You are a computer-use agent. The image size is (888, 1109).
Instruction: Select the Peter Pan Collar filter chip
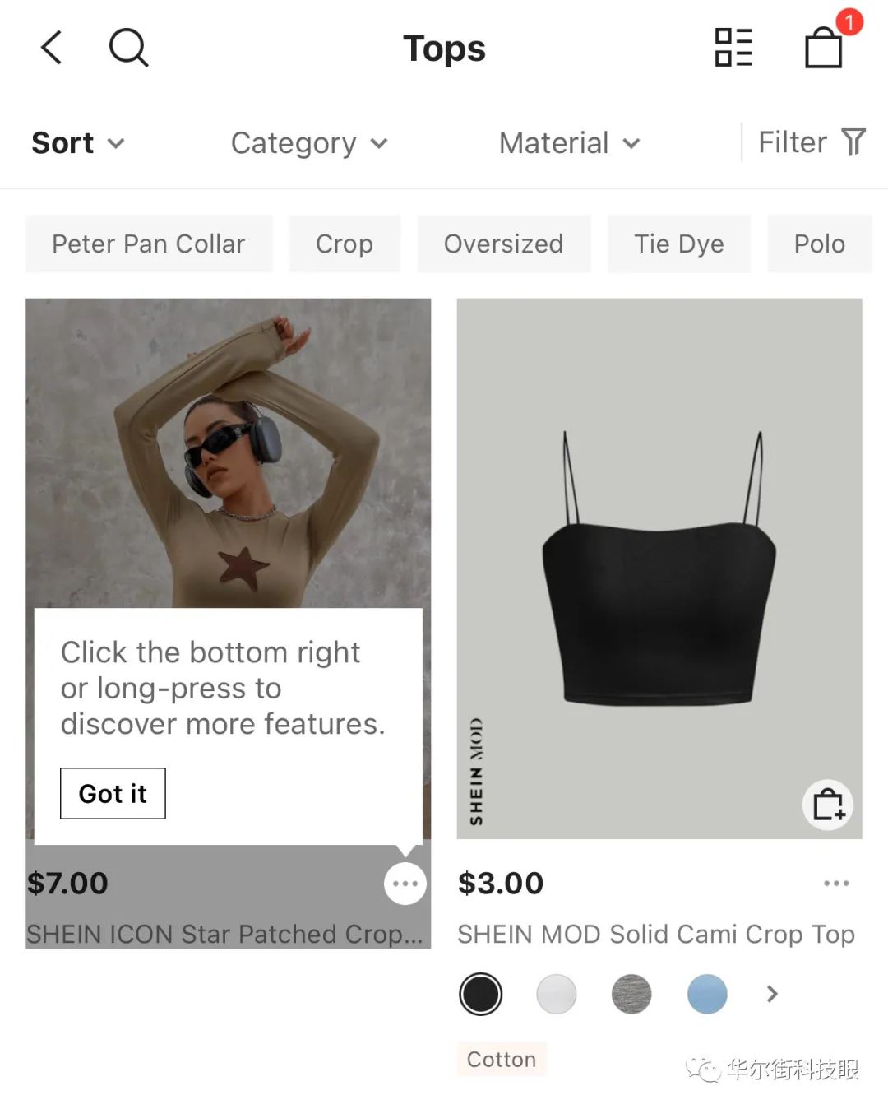coord(149,244)
